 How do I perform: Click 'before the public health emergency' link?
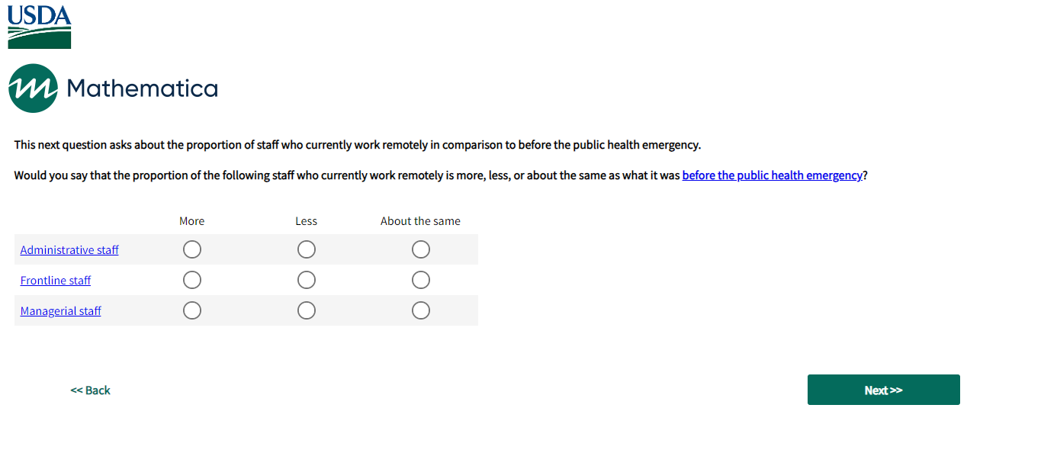772,175
